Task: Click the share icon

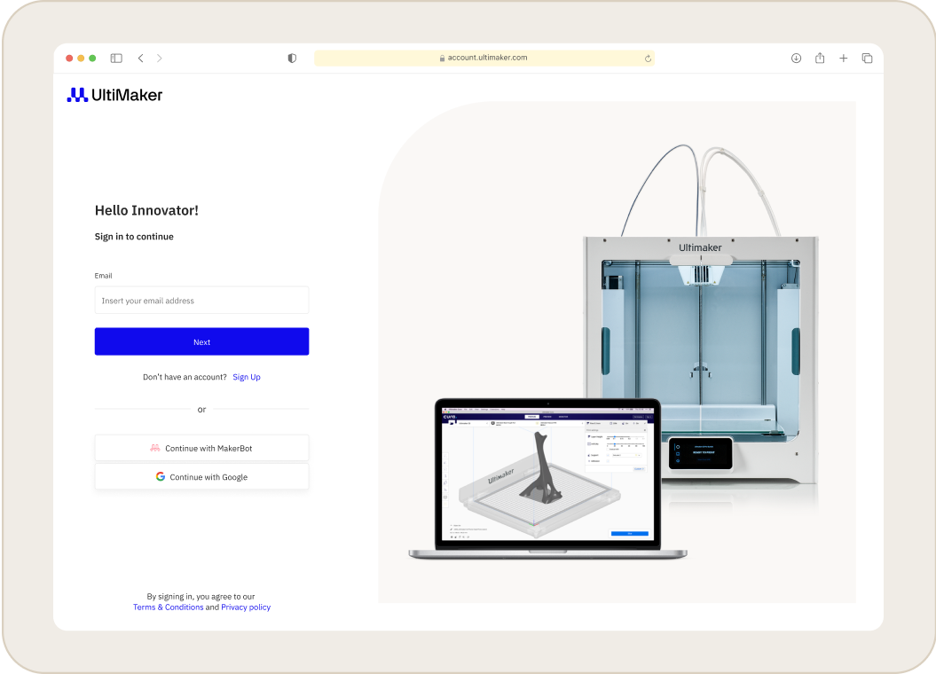Action: (x=819, y=58)
